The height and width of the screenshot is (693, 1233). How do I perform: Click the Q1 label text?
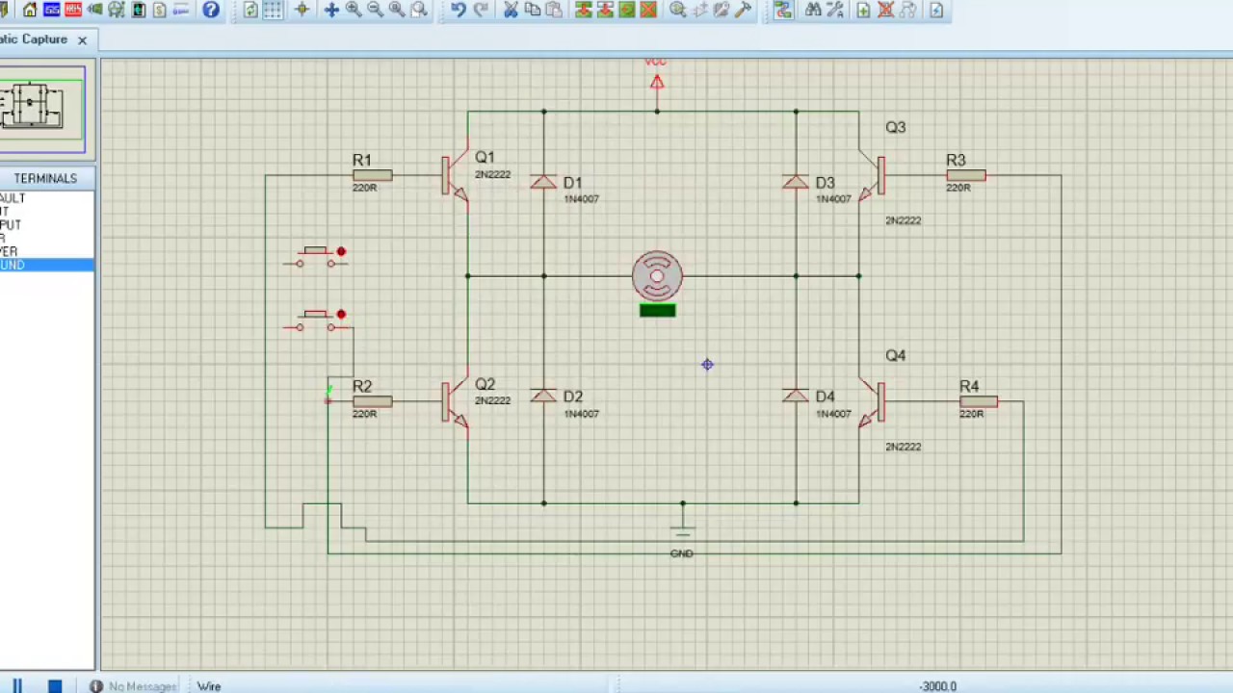pos(485,157)
